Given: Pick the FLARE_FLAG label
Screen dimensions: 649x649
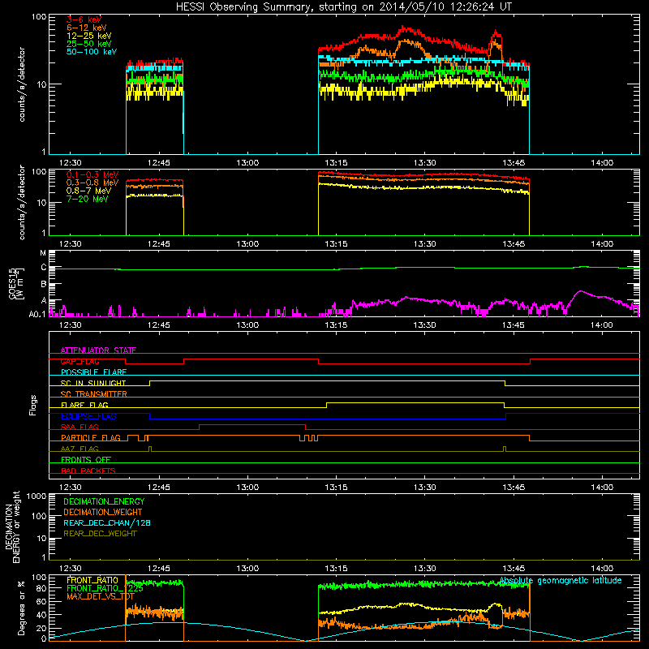Looking at the screenshot, I should 84,405.
